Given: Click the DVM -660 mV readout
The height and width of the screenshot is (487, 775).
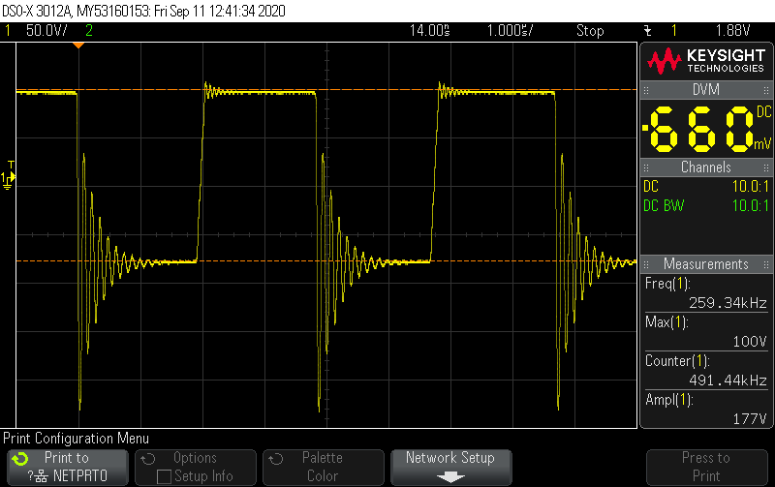Looking at the screenshot, I should point(706,129).
